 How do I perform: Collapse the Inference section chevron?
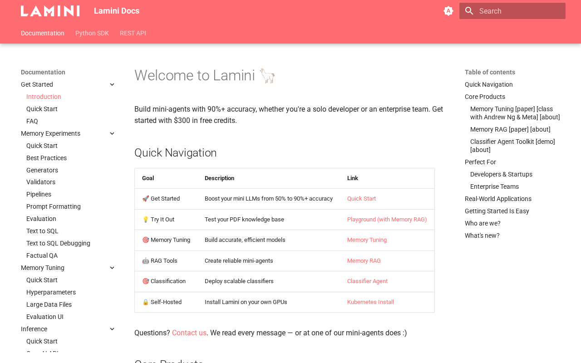[112, 329]
